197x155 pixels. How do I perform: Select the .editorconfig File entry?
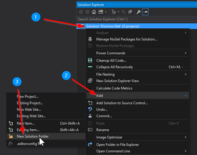pos(46,144)
